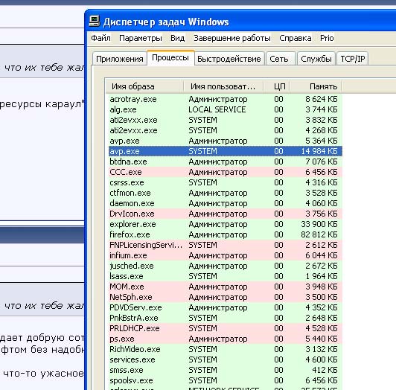Select the CCC.exe process
The height and width of the screenshot is (390, 396).
[x=226, y=172]
